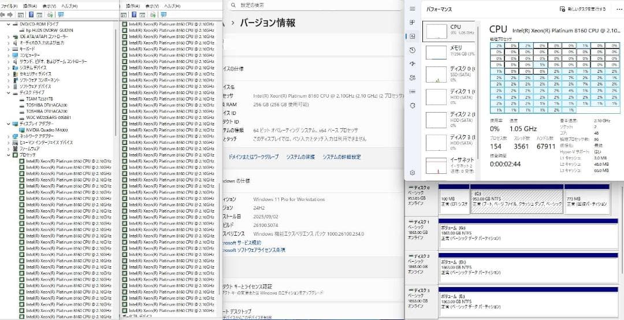Open 操作(A) menu in right Device Manager
Image resolution: width=624 pixels, height=320 pixels.
(133, 6)
